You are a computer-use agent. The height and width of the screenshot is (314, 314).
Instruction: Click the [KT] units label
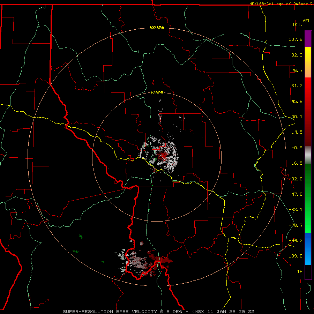point(298,24)
